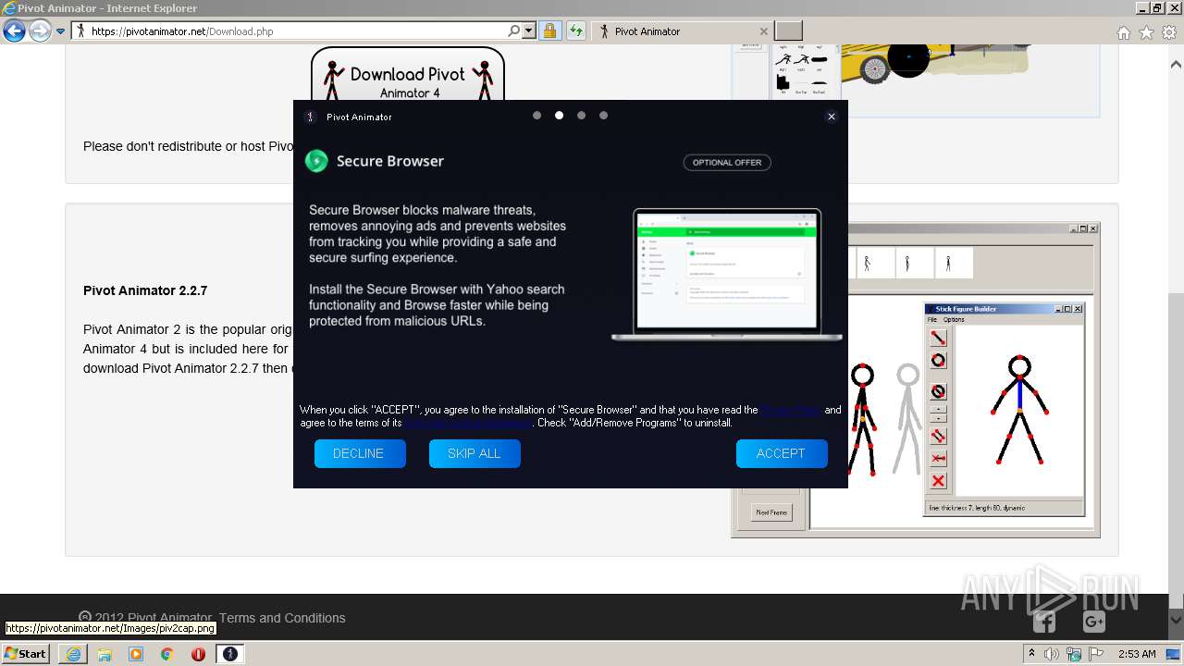Click the Secure Browser laptop preview image
The height and width of the screenshot is (666, 1184).
tap(727, 274)
